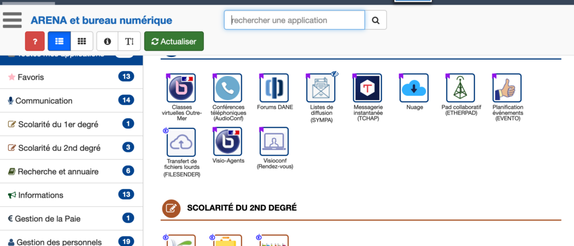Toggle the info descriptions button
This screenshot has height=246, width=574.
(107, 42)
